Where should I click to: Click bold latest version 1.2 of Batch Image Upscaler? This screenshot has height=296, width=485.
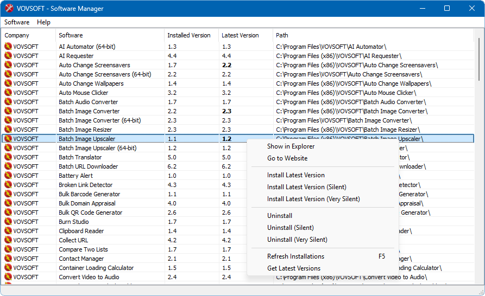[226, 139]
